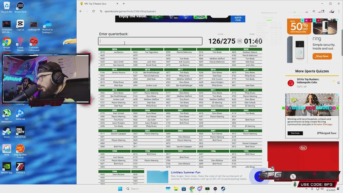343x193 pixels.
Task: Launch the CapCut desktop shortcut
Action: 20,25
